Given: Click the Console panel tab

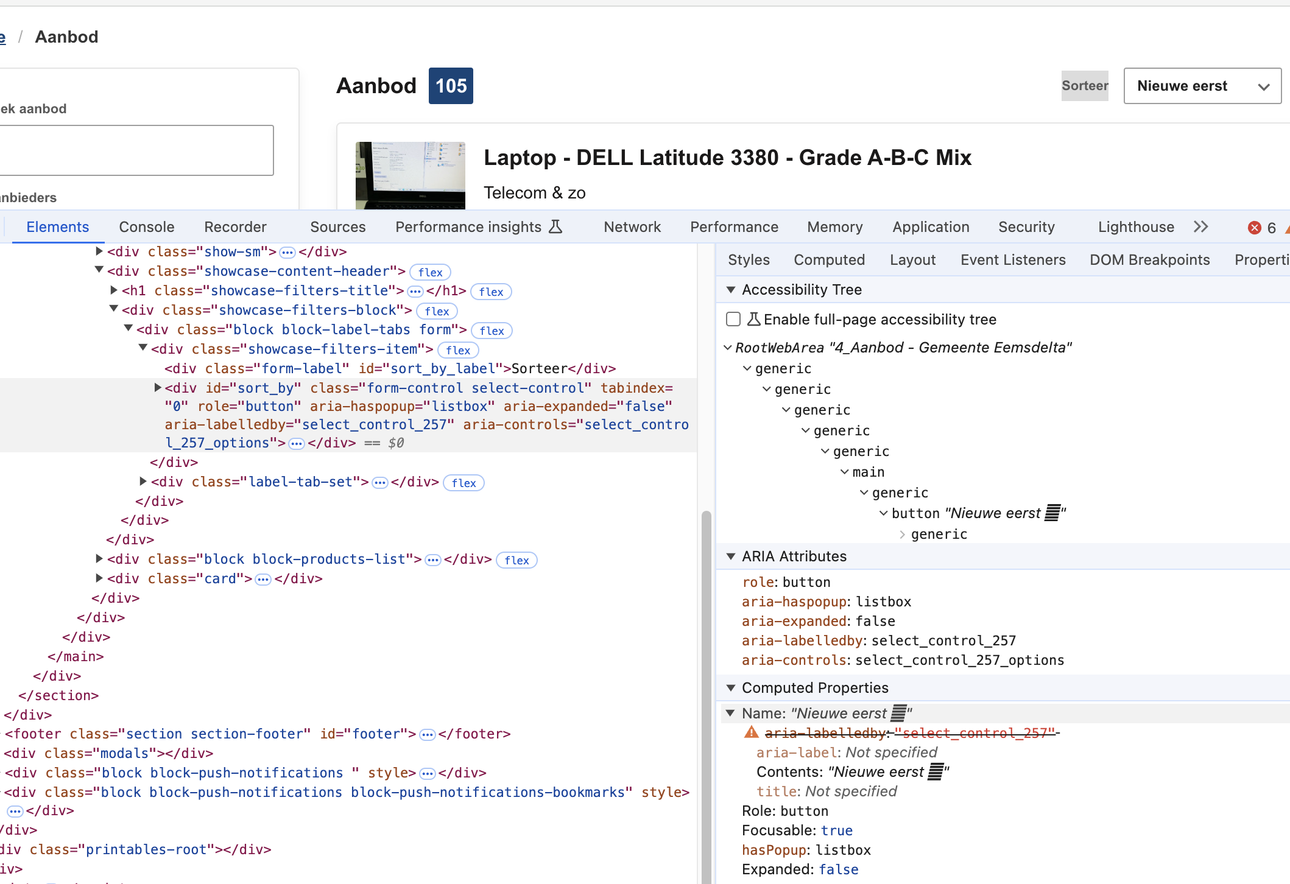Looking at the screenshot, I should tap(146, 227).
